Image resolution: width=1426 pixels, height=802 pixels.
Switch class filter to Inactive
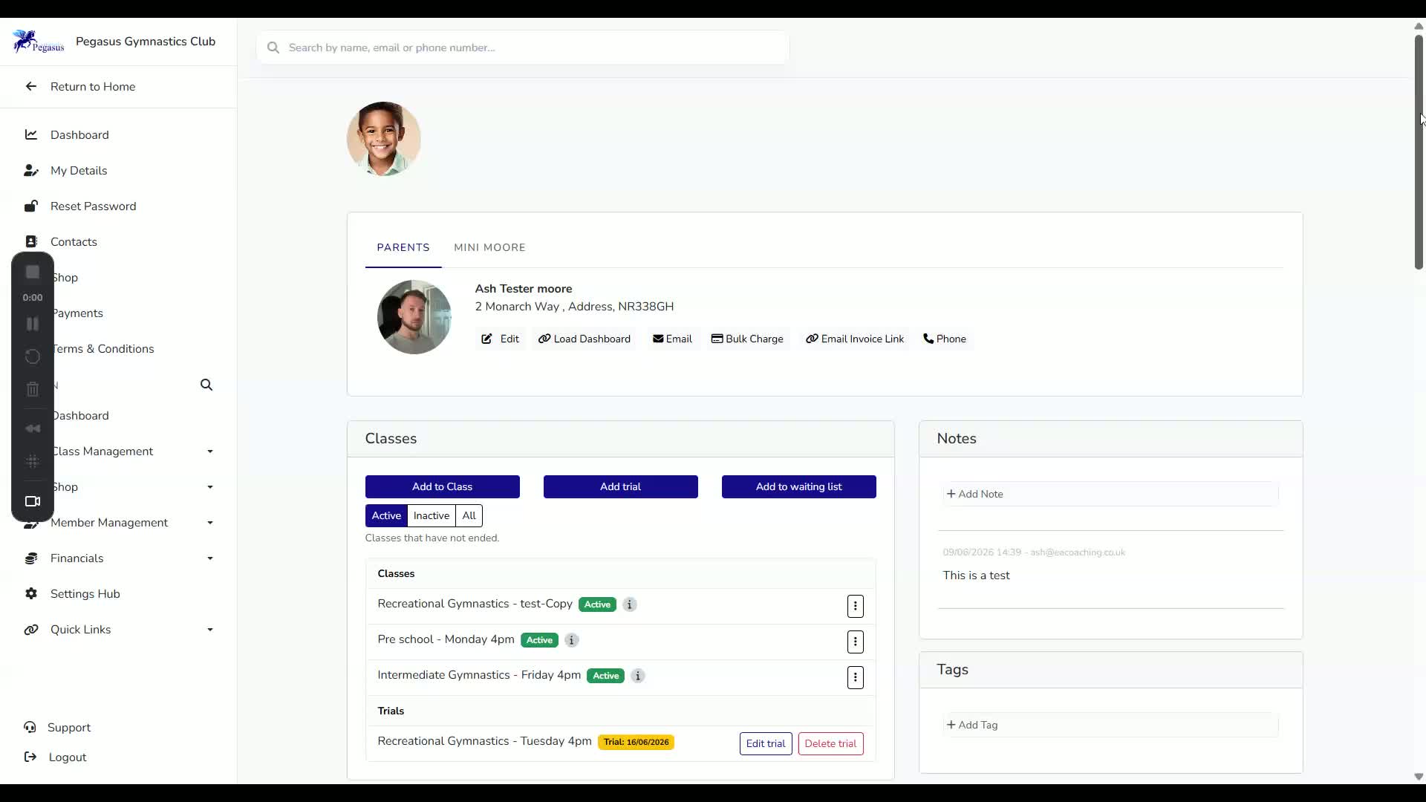click(x=431, y=515)
